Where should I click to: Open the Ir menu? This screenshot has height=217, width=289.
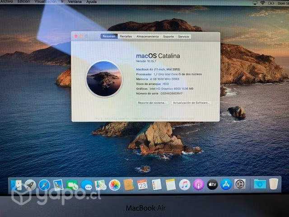[x=62, y=1]
